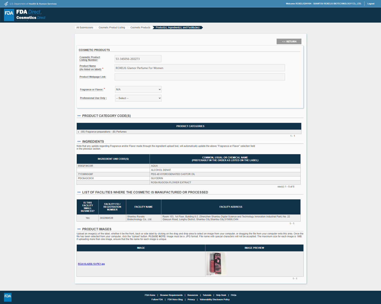Screen dimensions: 381x304
Task: Open the ROA10-A056-10-PK1.jpg image link
Action: coord(91,264)
